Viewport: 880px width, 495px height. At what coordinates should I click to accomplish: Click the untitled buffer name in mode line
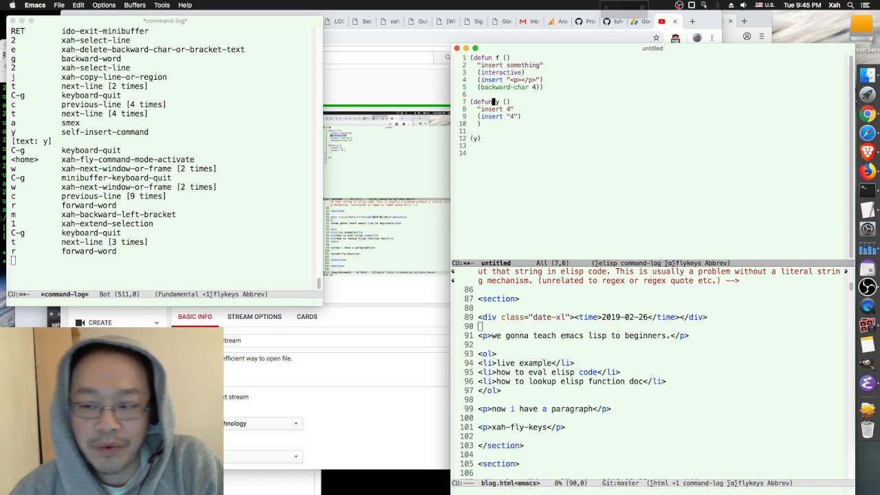point(496,263)
